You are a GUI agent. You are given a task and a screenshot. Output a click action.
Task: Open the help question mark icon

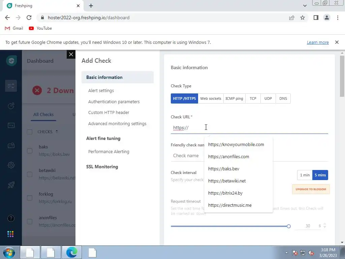(x=11, y=218)
